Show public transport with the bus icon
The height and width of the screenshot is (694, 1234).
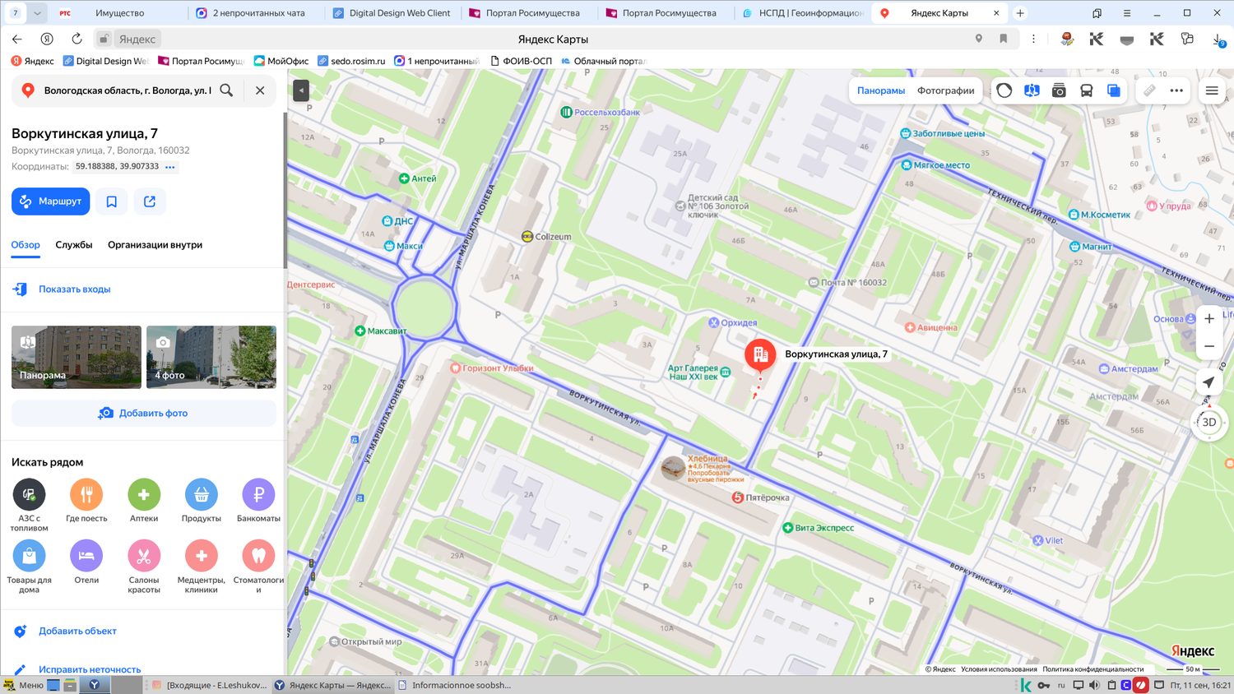click(x=1086, y=90)
